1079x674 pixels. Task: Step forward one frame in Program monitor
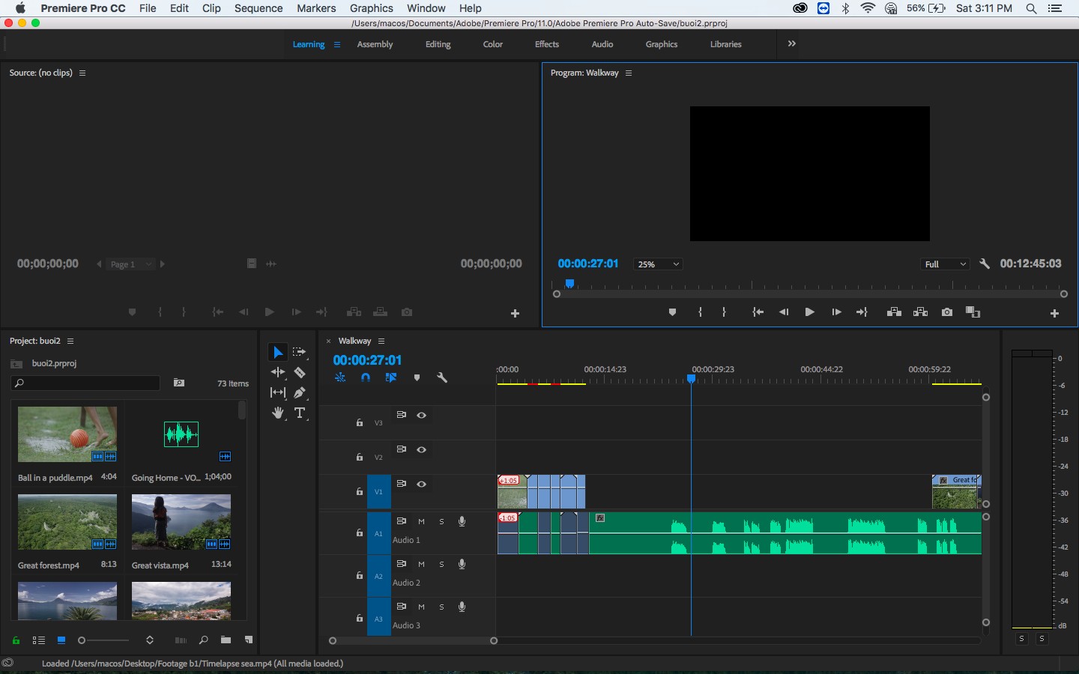836,312
